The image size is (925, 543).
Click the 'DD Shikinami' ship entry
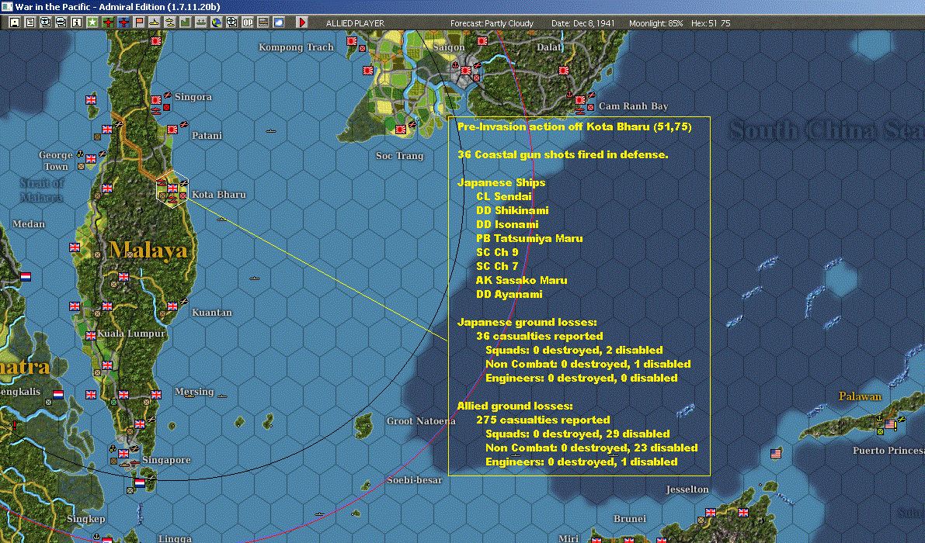(x=512, y=211)
